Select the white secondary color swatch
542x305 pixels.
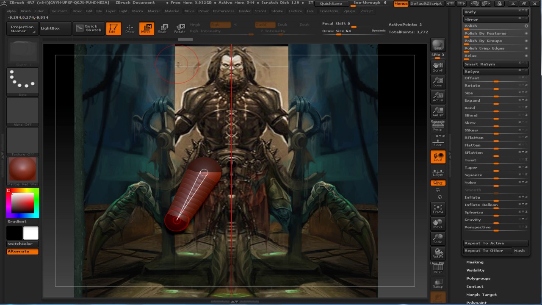point(30,233)
